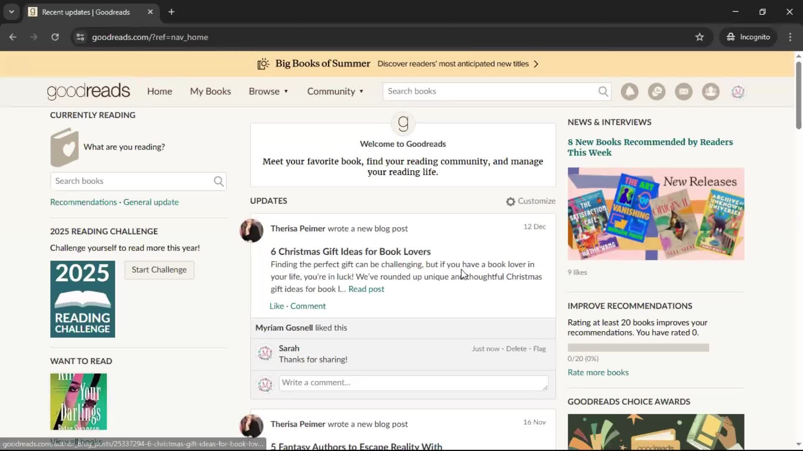The height and width of the screenshot is (451, 803).
Task: Click the browser back arrow
Action: 13,37
